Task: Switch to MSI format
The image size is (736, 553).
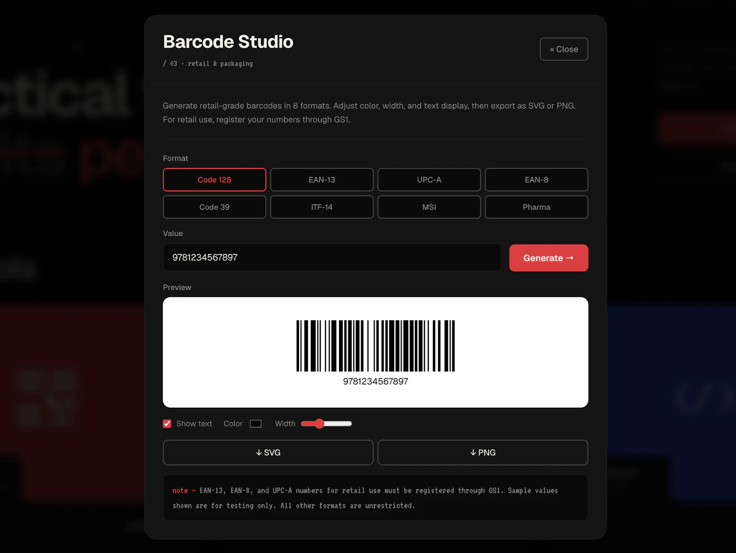Action: tap(429, 207)
